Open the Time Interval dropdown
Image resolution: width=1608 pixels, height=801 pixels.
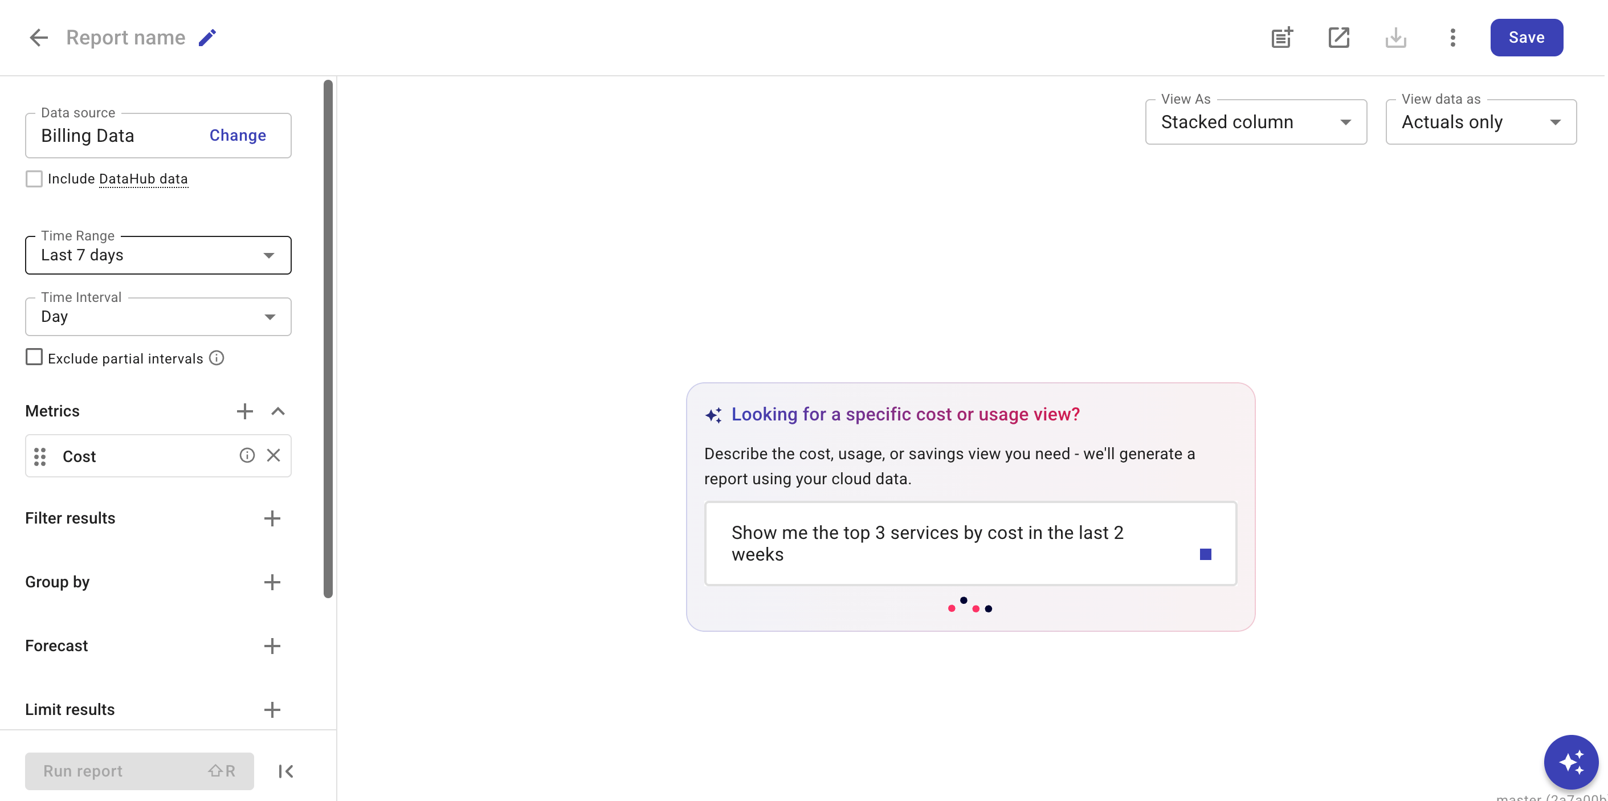pos(158,317)
